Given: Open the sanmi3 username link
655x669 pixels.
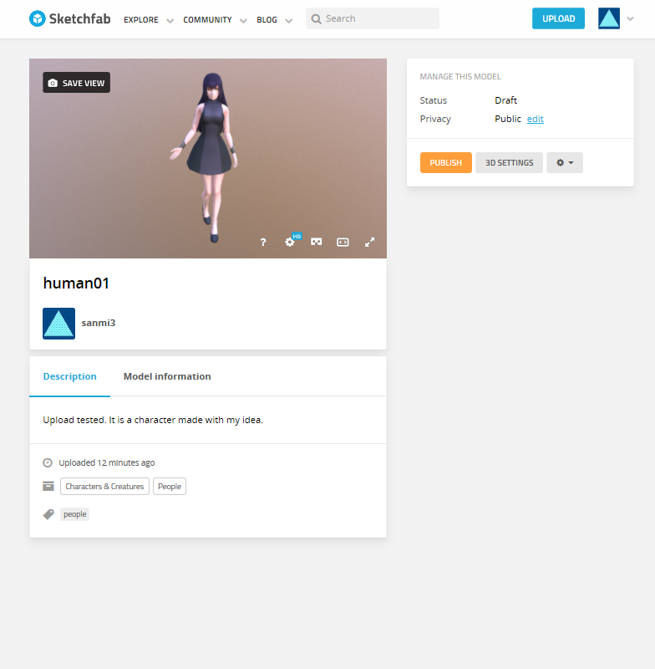Looking at the screenshot, I should click(99, 323).
